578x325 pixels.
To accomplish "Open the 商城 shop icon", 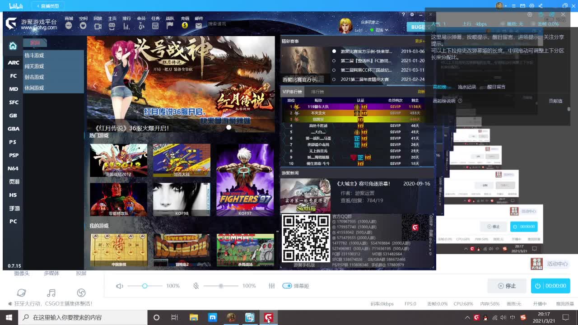I will coord(69,26).
